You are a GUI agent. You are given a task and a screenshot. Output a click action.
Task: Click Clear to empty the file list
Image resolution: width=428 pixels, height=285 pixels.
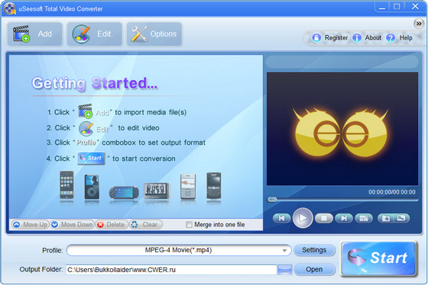tap(146, 225)
